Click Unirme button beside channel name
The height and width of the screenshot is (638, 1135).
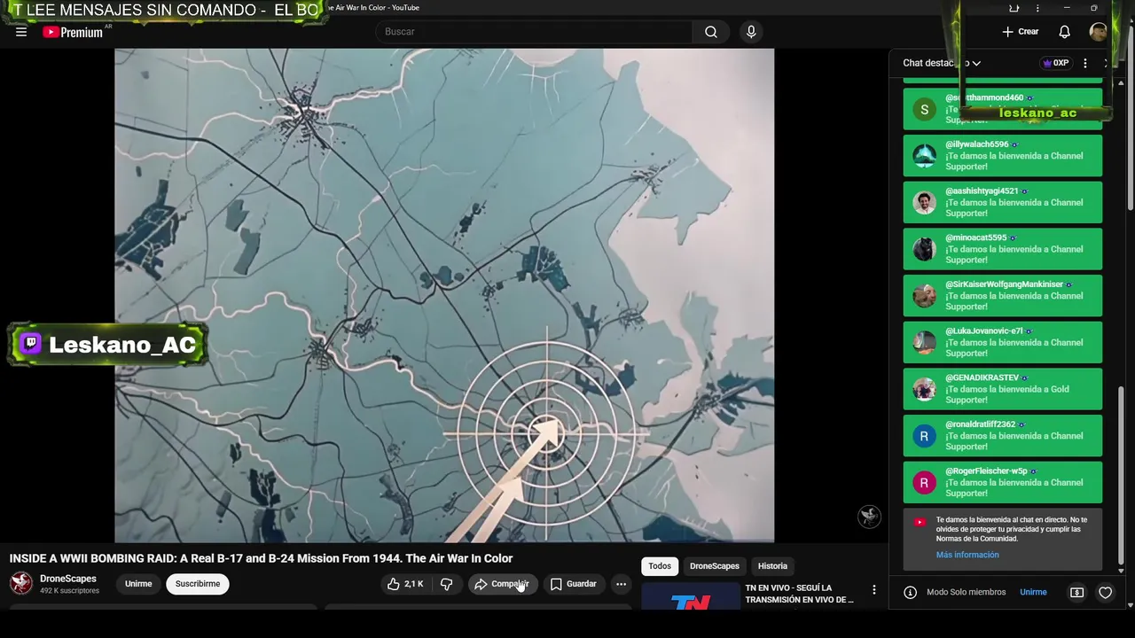(x=138, y=584)
